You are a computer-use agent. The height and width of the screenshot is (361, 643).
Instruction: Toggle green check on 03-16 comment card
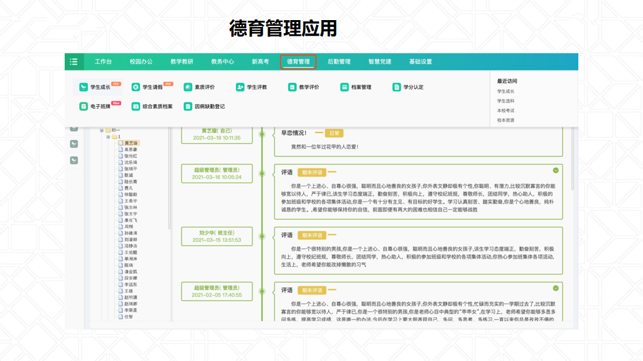click(556, 170)
